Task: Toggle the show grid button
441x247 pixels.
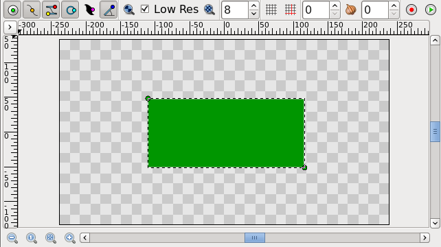Action: (271, 10)
